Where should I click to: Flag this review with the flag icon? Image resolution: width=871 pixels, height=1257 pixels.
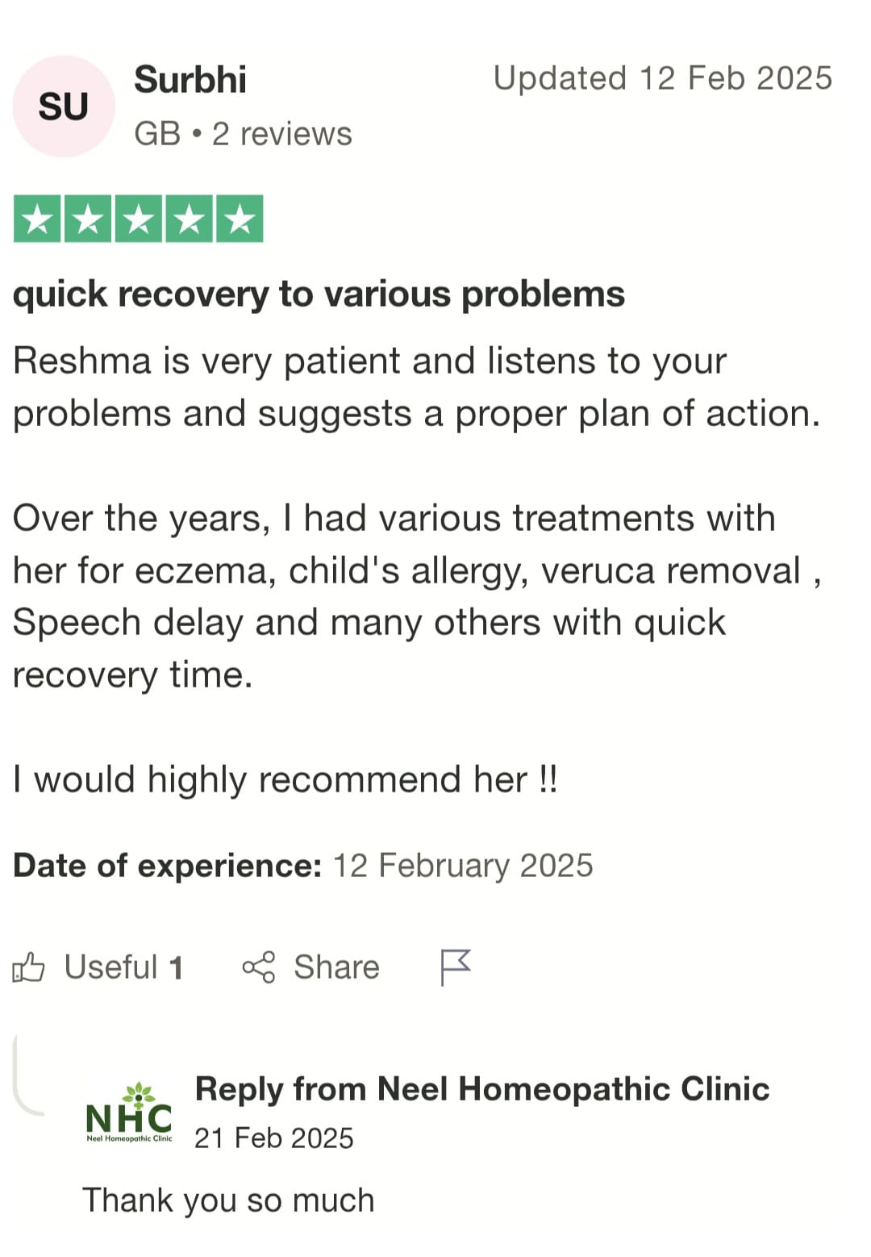[x=455, y=966]
